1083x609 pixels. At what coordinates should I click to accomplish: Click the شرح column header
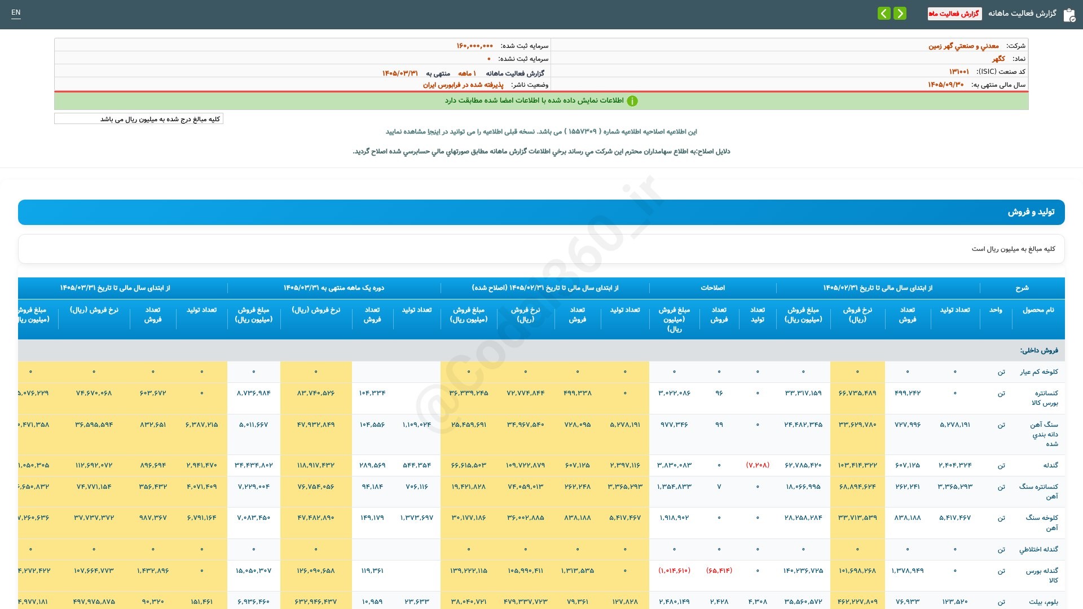1022,288
